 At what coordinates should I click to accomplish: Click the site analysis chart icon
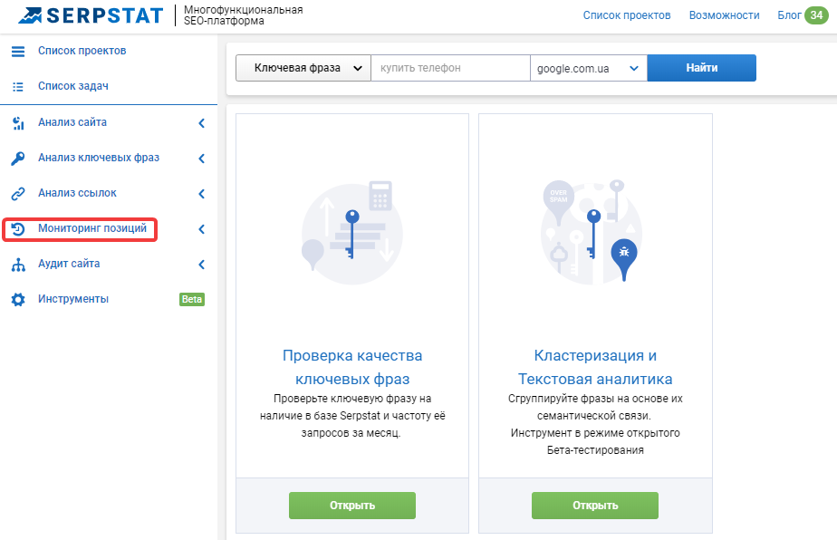coord(18,123)
